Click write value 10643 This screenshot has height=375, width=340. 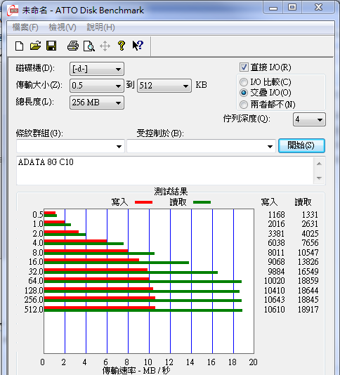click(275, 299)
